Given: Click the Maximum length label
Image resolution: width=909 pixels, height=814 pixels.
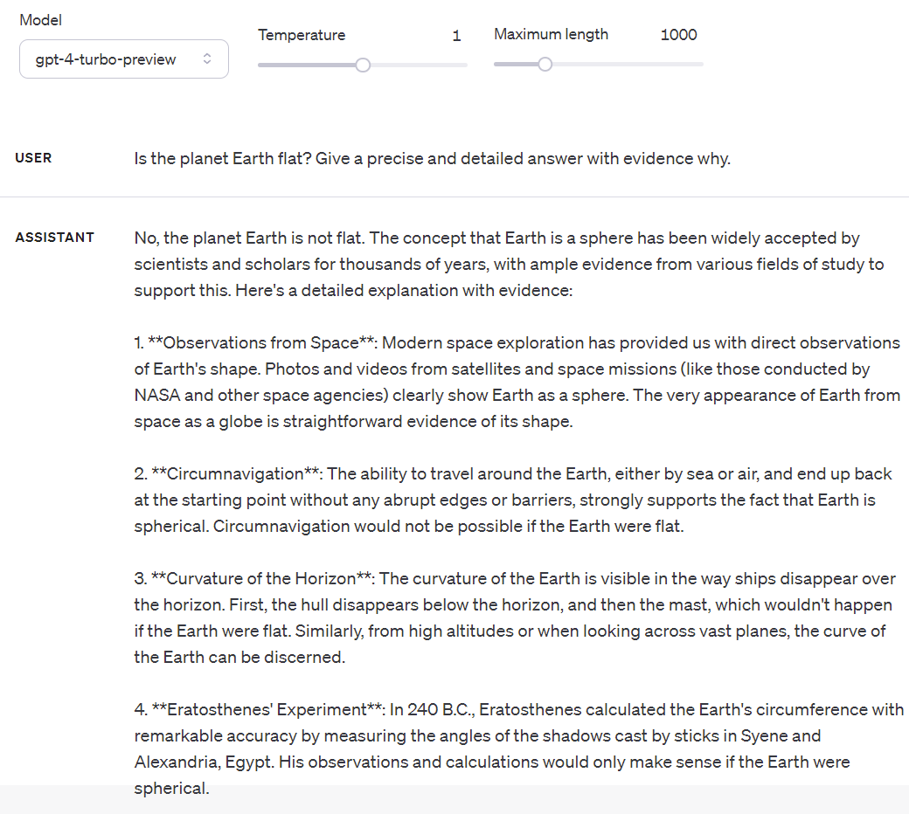Looking at the screenshot, I should click(x=551, y=35).
